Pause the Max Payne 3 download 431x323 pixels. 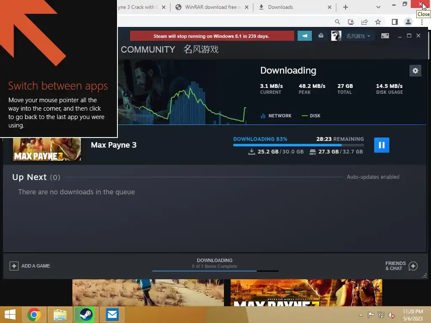click(x=381, y=145)
